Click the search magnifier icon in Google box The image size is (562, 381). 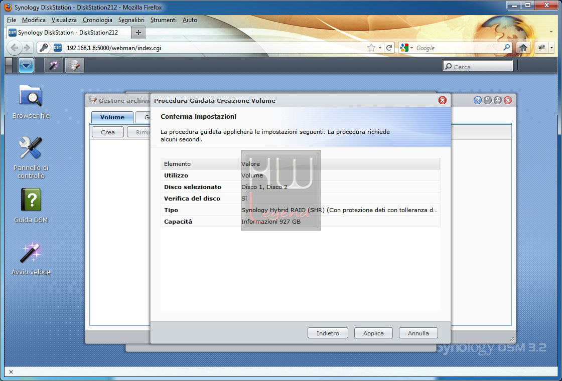(x=507, y=48)
